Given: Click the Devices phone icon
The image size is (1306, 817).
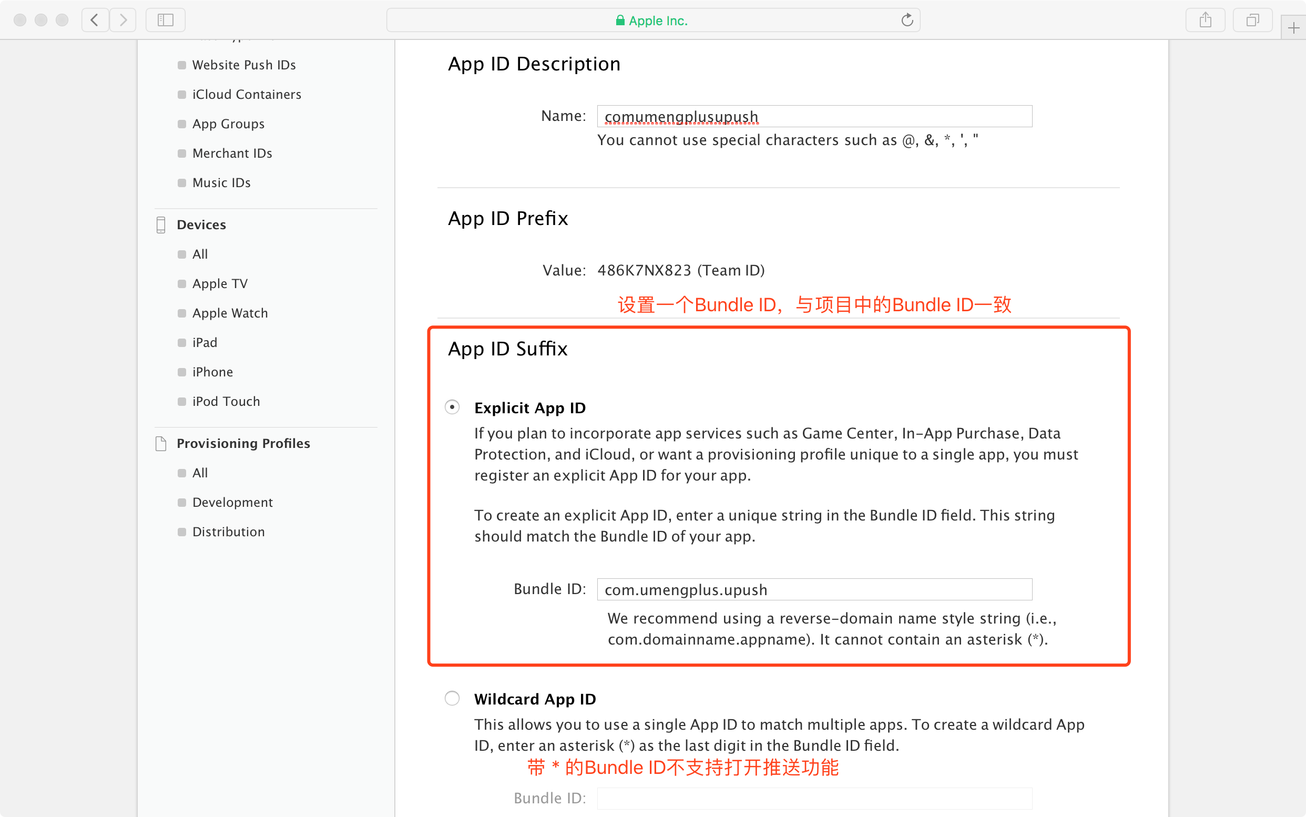Looking at the screenshot, I should pyautogui.click(x=160, y=225).
